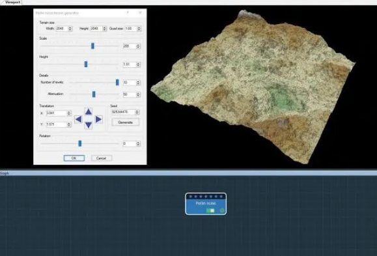Click the right arrow translation button

click(98, 119)
